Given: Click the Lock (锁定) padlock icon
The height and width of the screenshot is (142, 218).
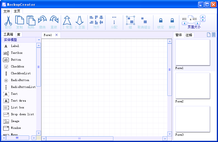Looking at the screenshot, I should [x=161, y=20].
